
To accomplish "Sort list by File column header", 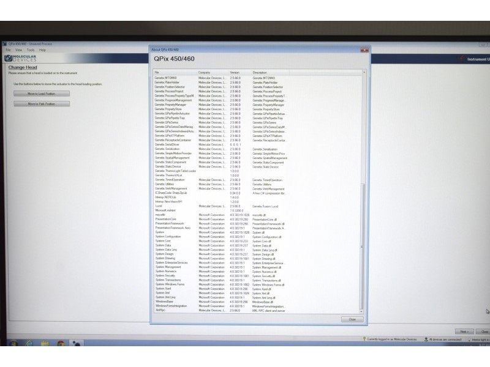I will (175, 72).
